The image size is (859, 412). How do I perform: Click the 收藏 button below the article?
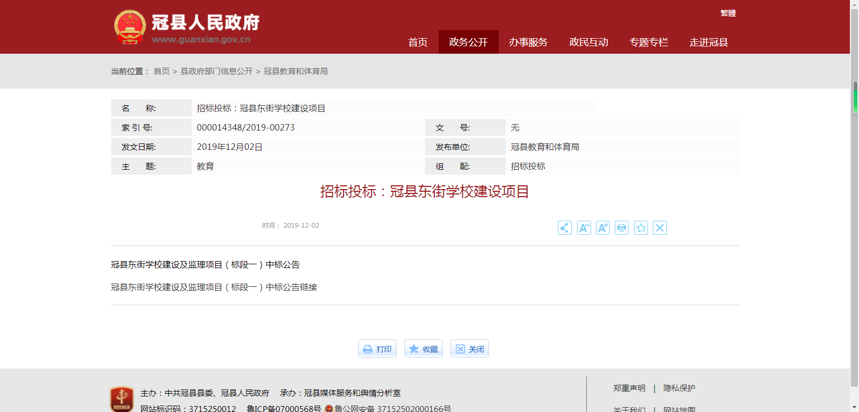(x=424, y=349)
